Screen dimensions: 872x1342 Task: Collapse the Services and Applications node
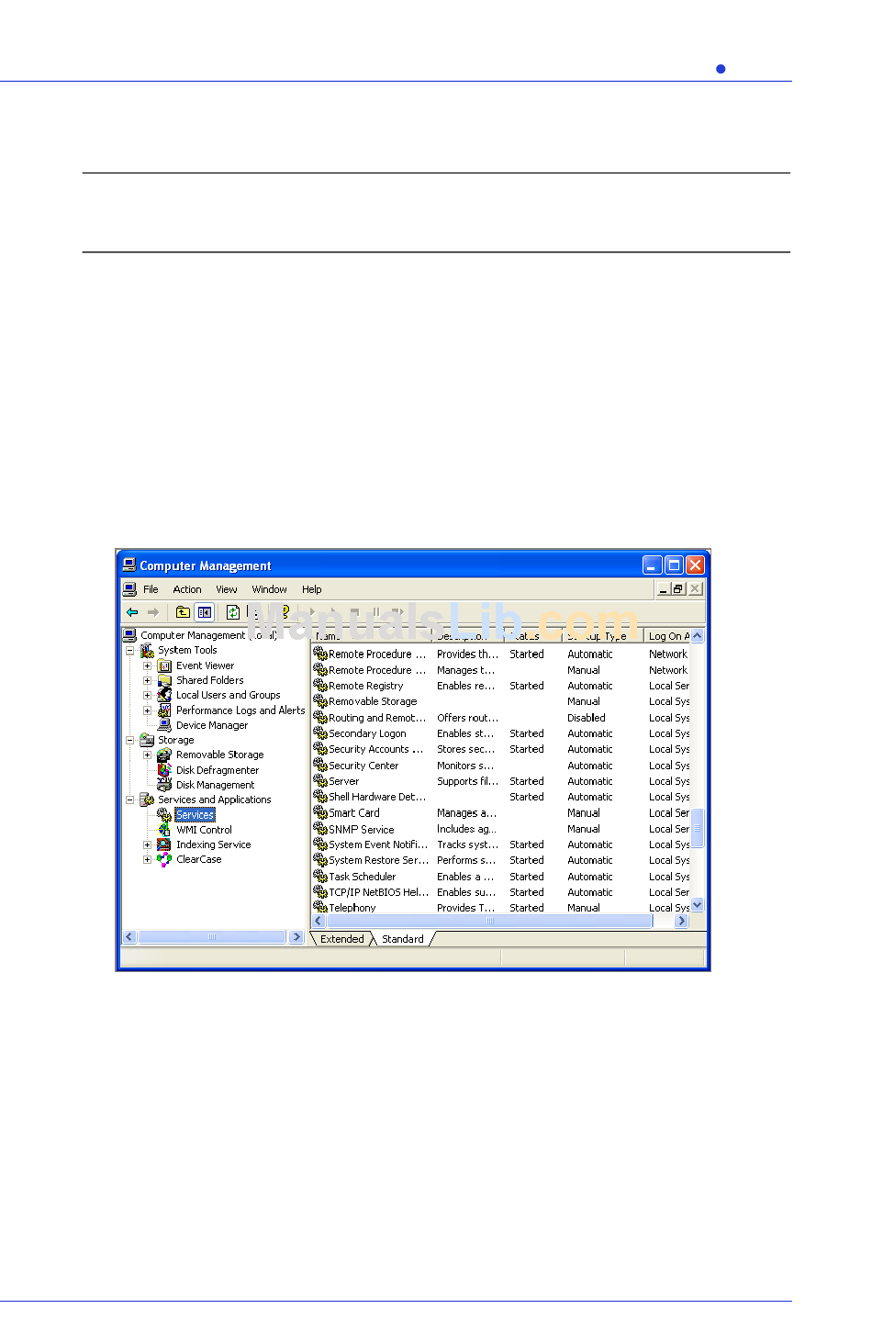(x=129, y=800)
